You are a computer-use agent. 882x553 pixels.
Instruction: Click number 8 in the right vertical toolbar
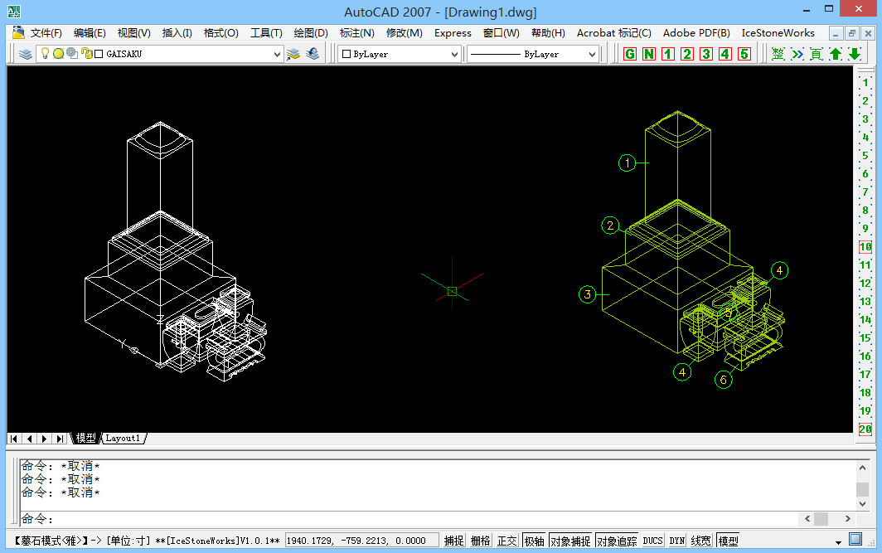(865, 211)
